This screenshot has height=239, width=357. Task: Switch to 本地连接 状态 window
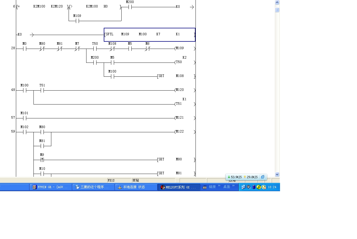136,187
